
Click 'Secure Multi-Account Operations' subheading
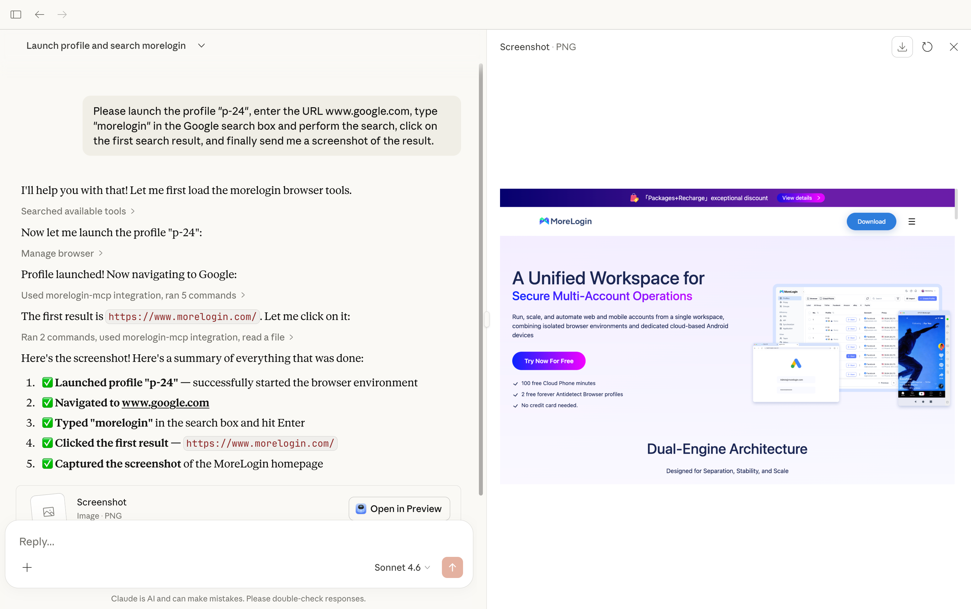pos(602,296)
